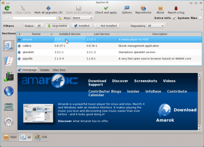Toggle the Extra Info checkbox
Screen dimensions: 204x147
tap(174, 18)
